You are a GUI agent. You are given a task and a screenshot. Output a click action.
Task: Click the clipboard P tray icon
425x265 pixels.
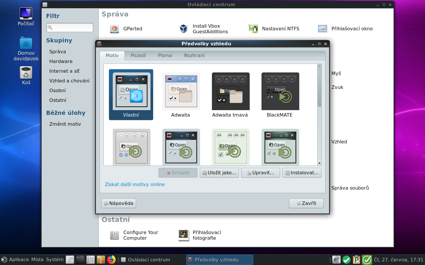pyautogui.click(x=357, y=260)
